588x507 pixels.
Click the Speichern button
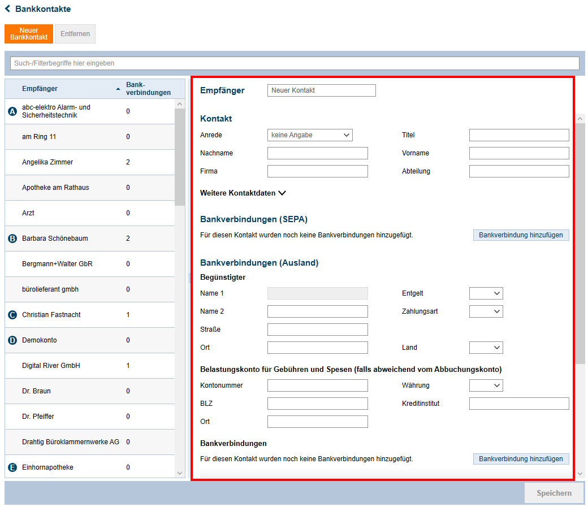[x=554, y=493]
